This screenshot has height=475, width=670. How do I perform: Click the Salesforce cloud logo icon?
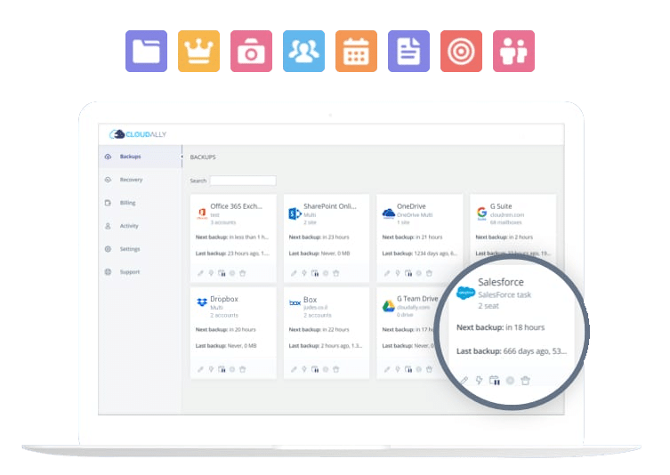tap(465, 293)
